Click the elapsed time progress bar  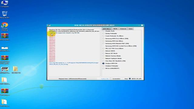[x=72, y=79]
